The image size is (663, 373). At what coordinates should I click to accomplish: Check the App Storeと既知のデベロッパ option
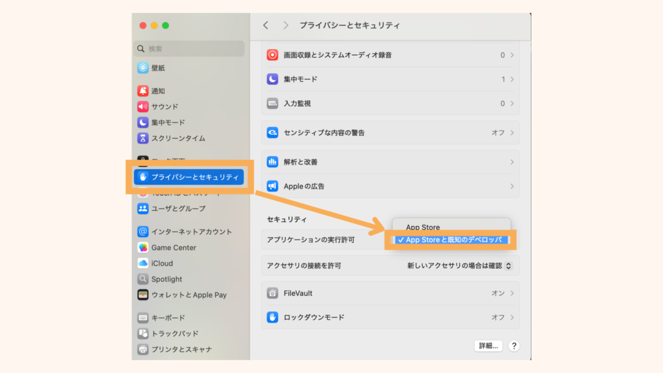tap(451, 240)
